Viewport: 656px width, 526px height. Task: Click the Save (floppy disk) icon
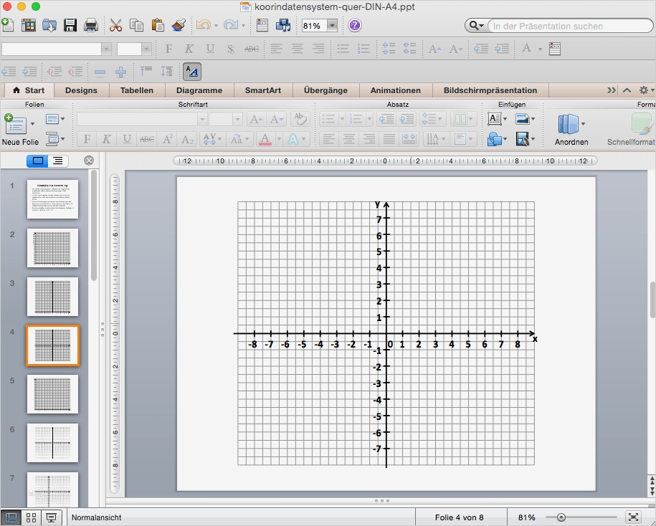pos(70,26)
